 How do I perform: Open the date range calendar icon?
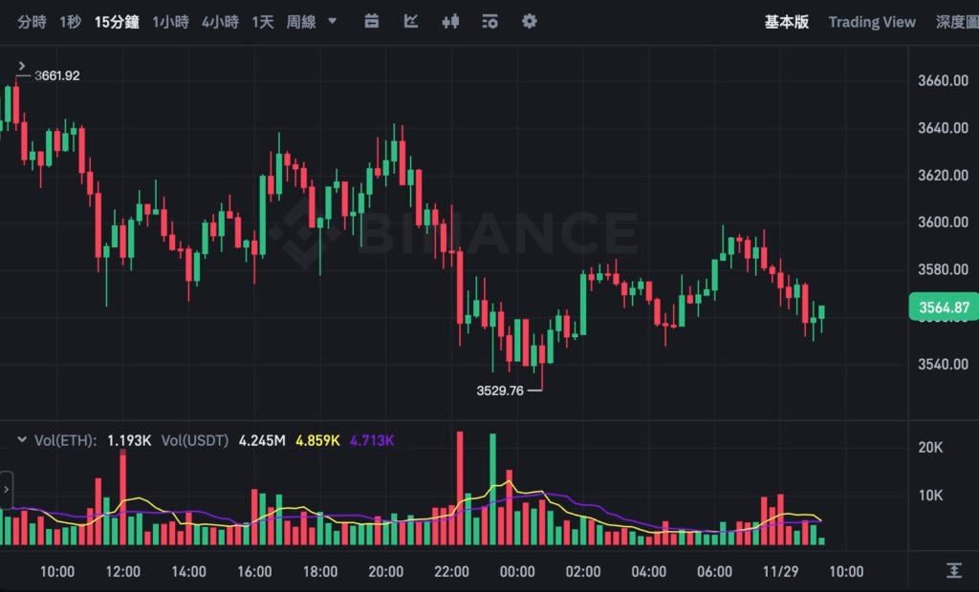pyautogui.click(x=372, y=21)
